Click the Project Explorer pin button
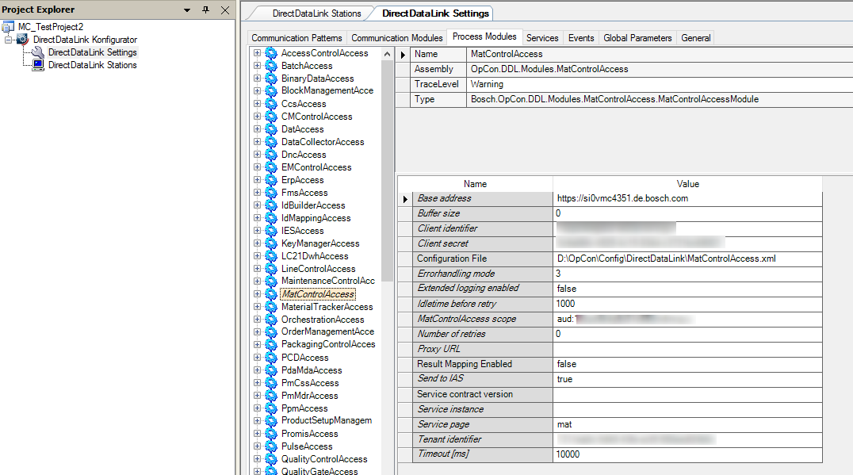 pyautogui.click(x=204, y=10)
